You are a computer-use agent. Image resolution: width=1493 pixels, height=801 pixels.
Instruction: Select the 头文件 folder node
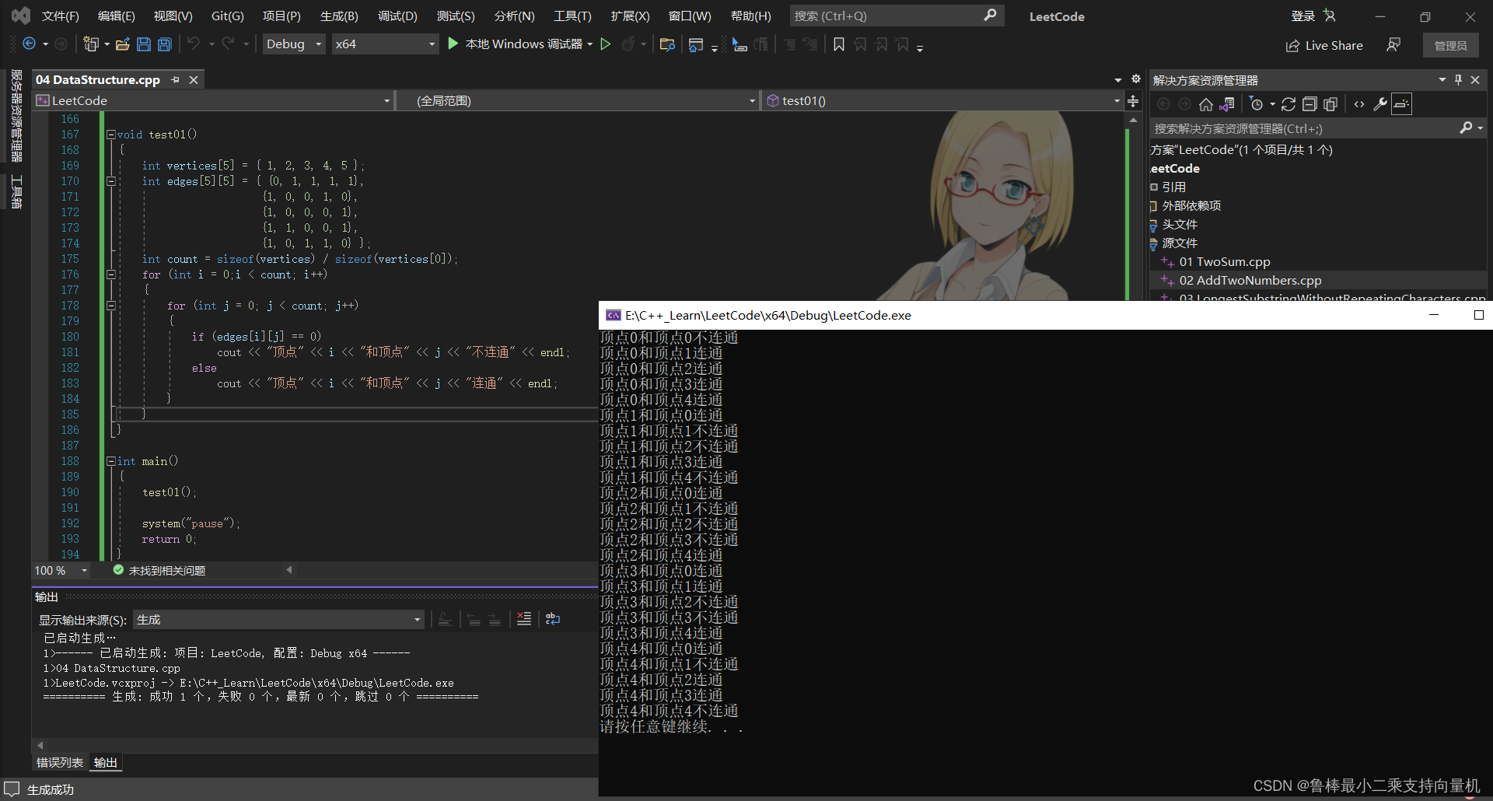1180,225
